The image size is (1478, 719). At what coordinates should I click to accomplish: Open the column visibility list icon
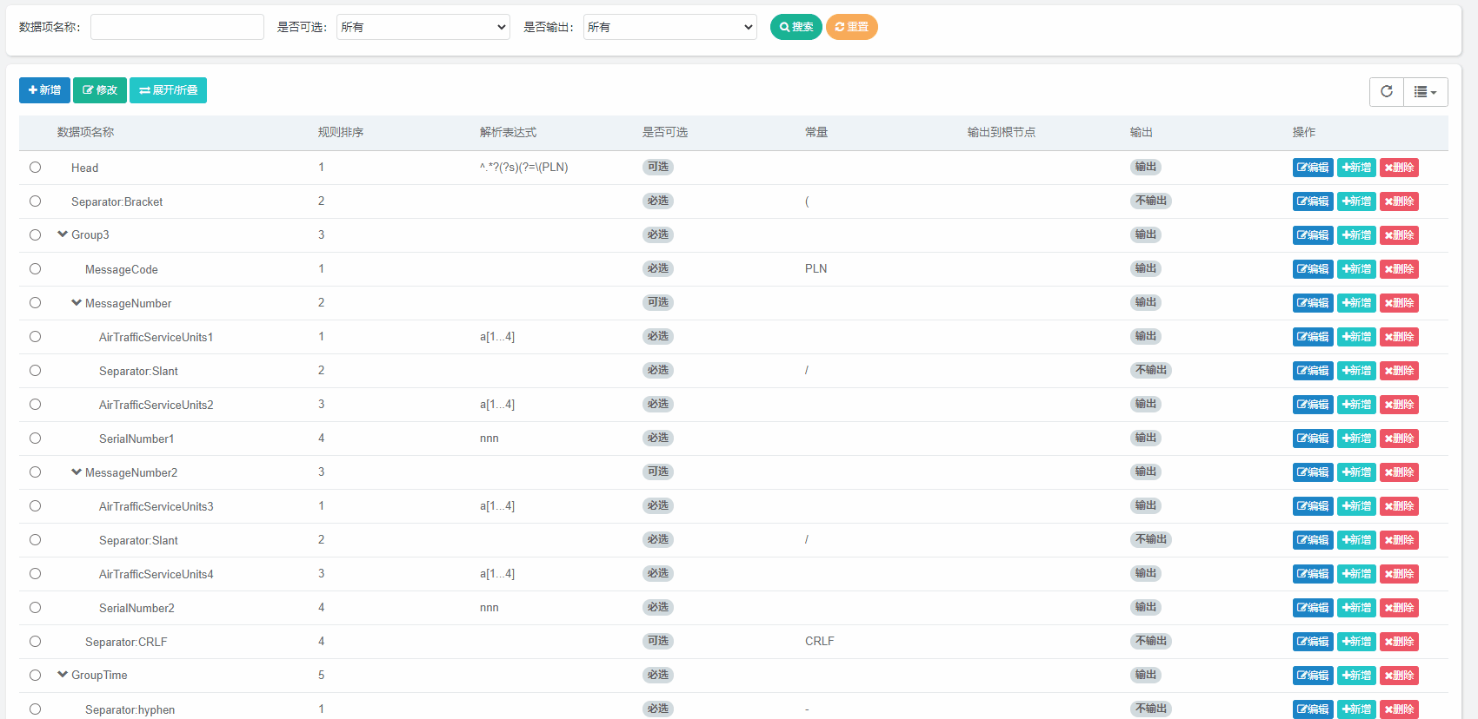(x=1425, y=91)
